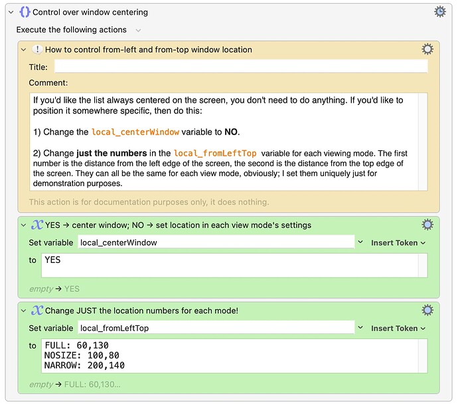Collapse the Change JUST the location numbers action
458x404 pixels.
(24, 311)
